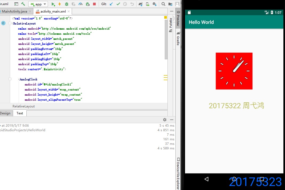
Task: Open the Profiler gauge icon
Action: 81,4
